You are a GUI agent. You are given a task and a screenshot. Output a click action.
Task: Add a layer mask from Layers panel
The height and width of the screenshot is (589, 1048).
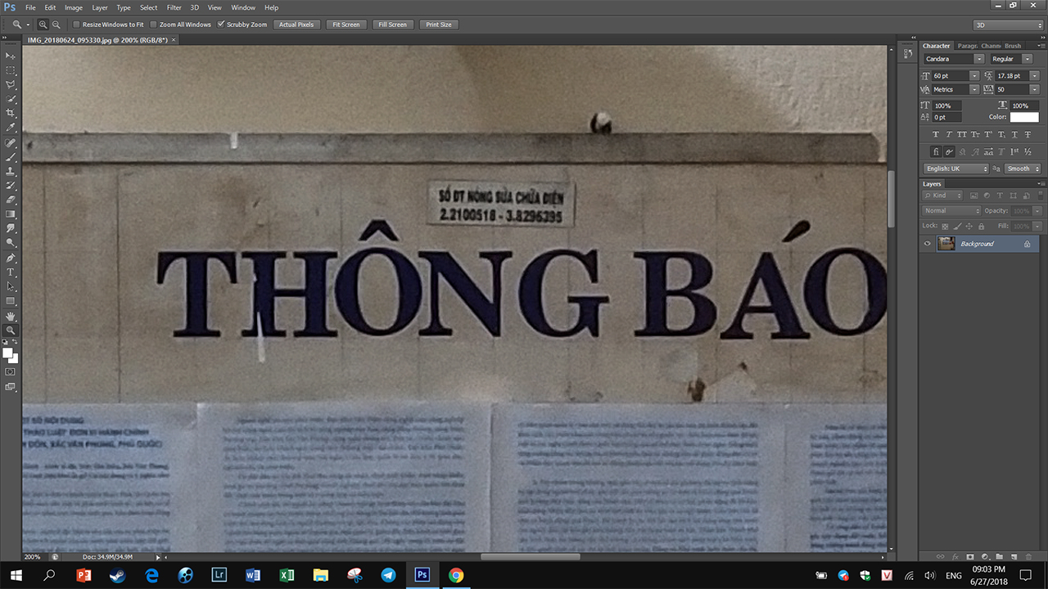(x=969, y=556)
